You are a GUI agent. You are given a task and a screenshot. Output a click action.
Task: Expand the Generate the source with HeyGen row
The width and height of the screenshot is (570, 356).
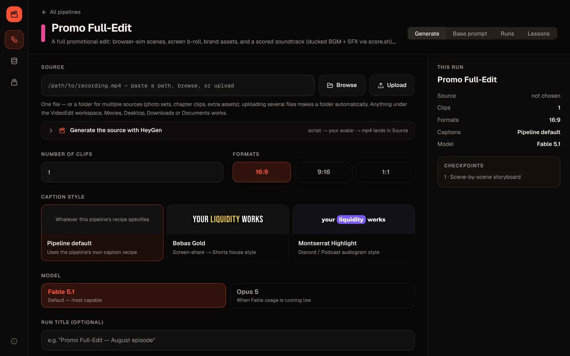click(228, 130)
